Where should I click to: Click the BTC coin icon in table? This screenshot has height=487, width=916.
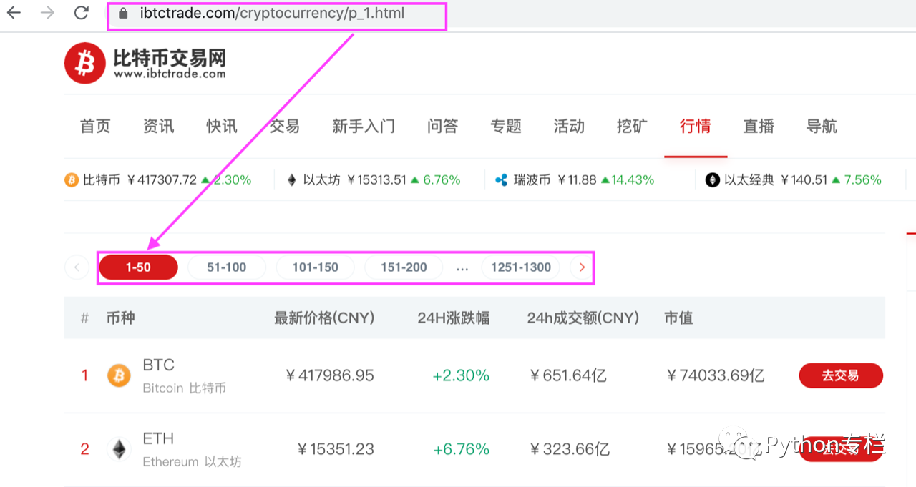click(119, 375)
